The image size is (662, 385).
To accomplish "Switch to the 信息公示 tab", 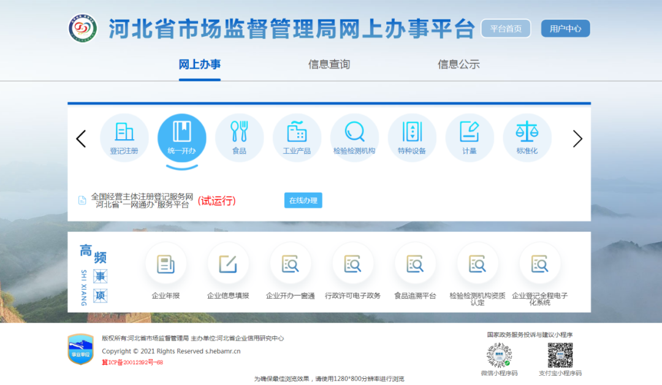I will pos(458,64).
